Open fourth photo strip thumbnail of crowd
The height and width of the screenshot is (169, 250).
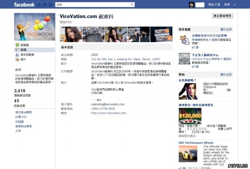[139, 34]
